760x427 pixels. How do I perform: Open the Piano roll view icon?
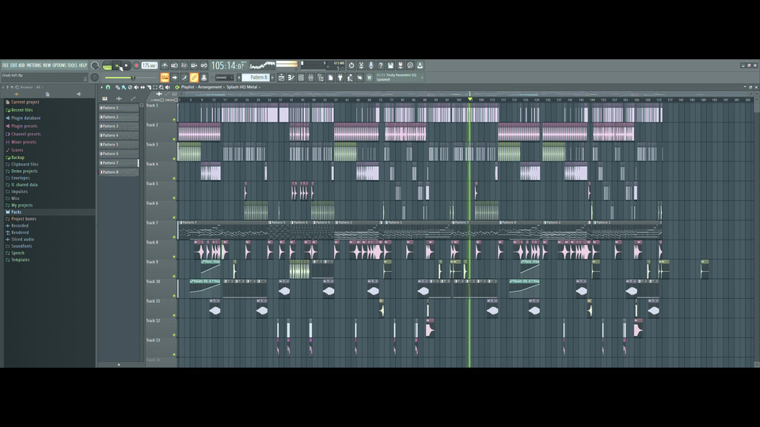coord(291,77)
